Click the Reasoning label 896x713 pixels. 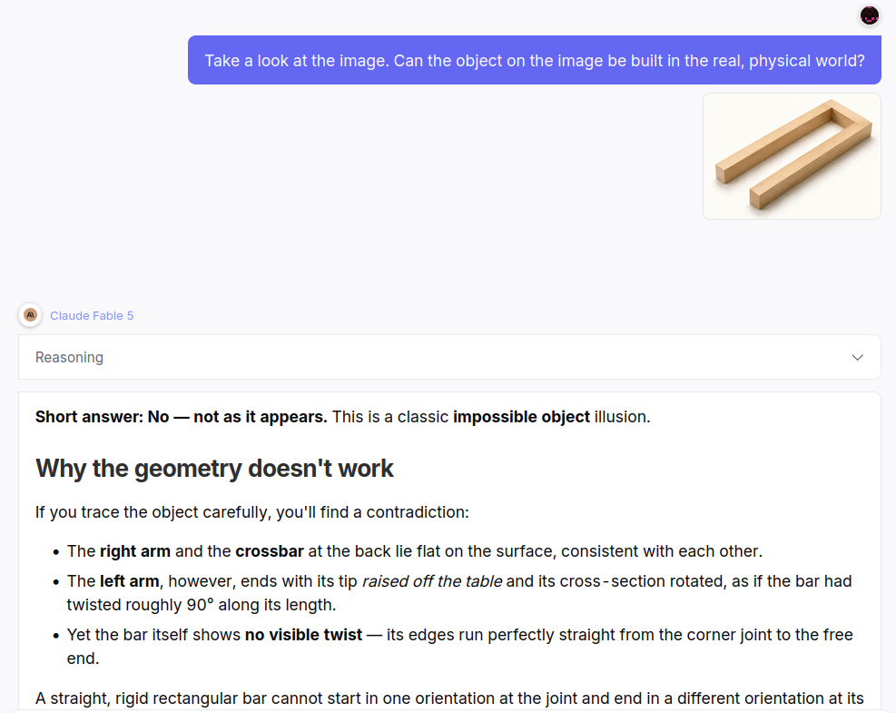pyautogui.click(x=69, y=357)
